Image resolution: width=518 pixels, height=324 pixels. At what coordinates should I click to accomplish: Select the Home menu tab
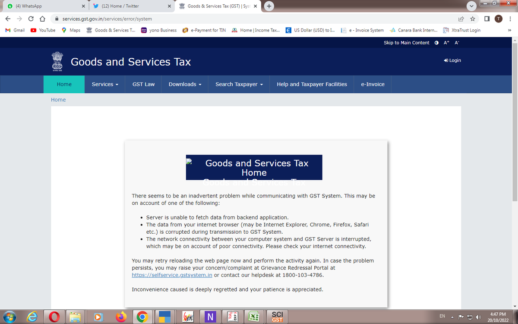point(64,84)
